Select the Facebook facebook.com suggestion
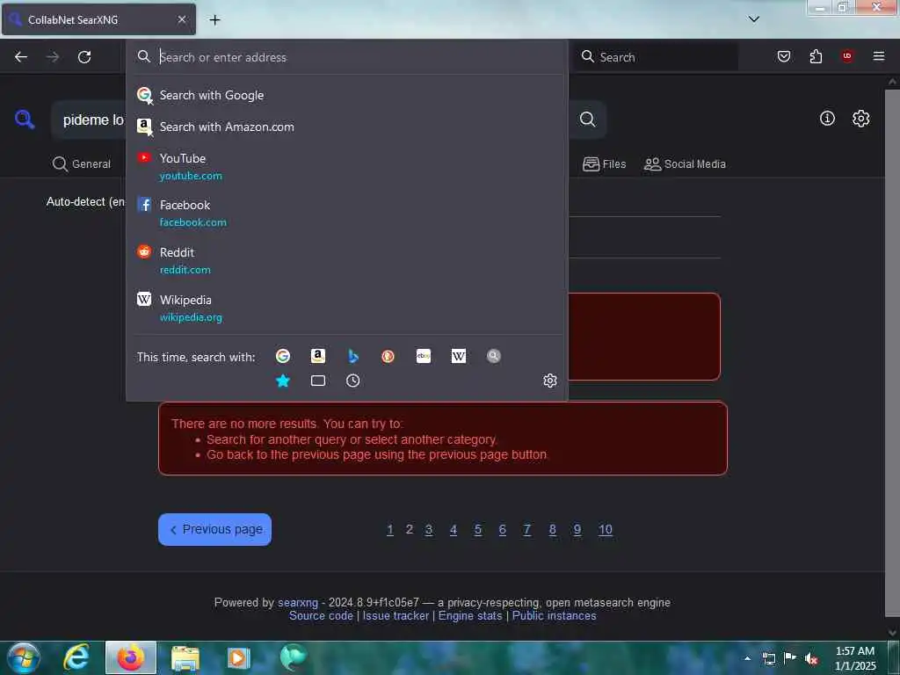The image size is (900, 675). pyautogui.click(x=346, y=213)
